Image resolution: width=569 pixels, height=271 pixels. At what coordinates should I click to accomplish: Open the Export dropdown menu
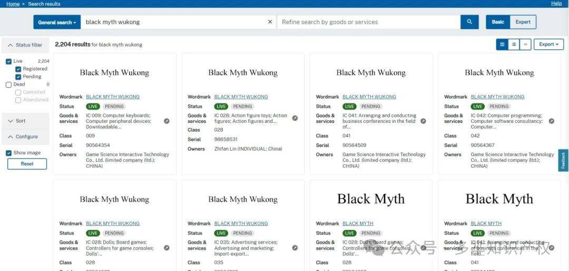click(548, 45)
